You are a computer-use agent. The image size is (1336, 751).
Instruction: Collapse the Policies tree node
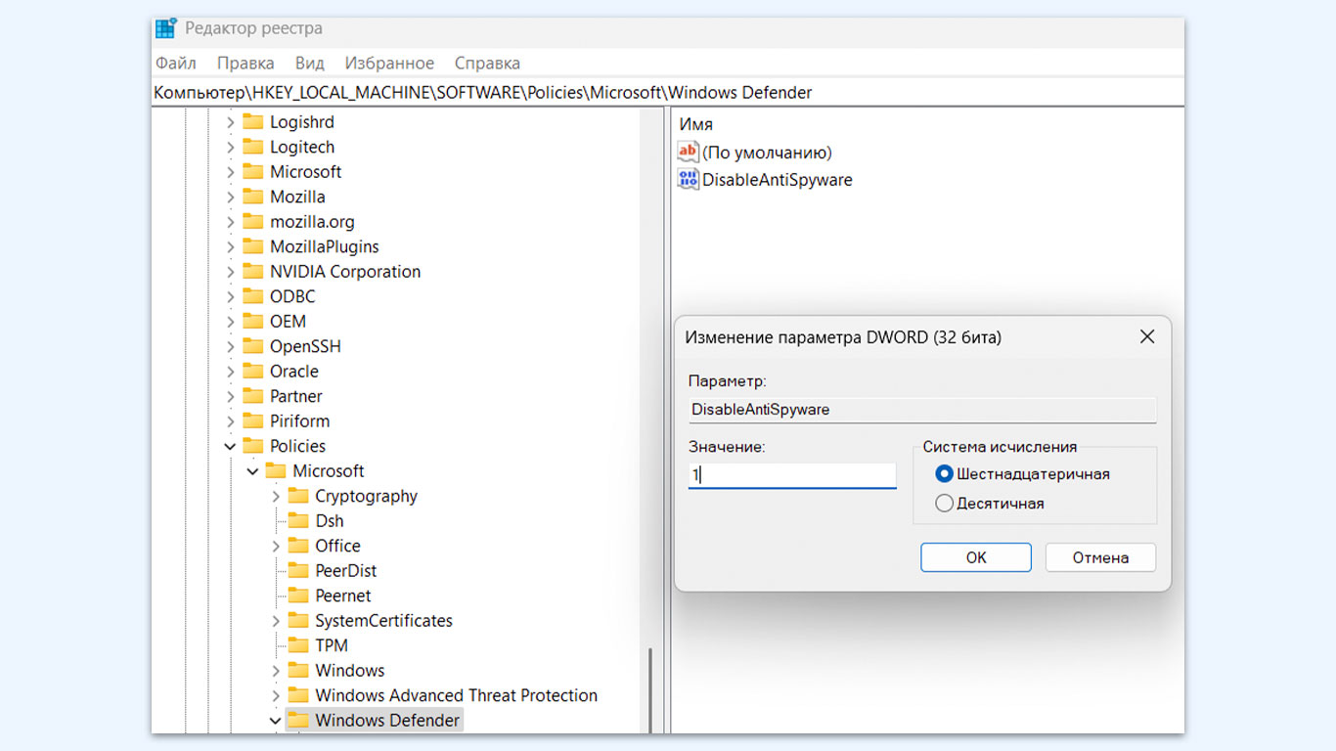click(231, 446)
